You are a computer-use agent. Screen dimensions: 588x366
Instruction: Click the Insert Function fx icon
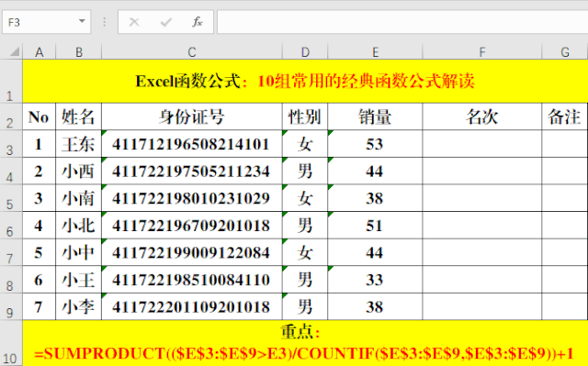point(197,22)
